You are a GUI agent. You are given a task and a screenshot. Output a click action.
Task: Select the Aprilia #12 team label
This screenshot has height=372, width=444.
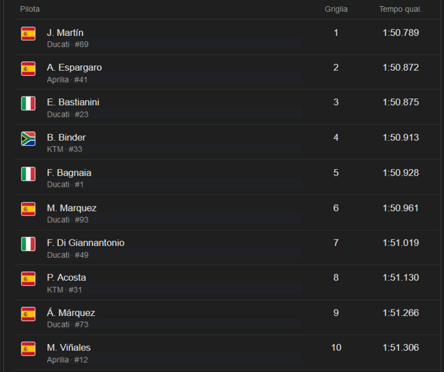68,360
